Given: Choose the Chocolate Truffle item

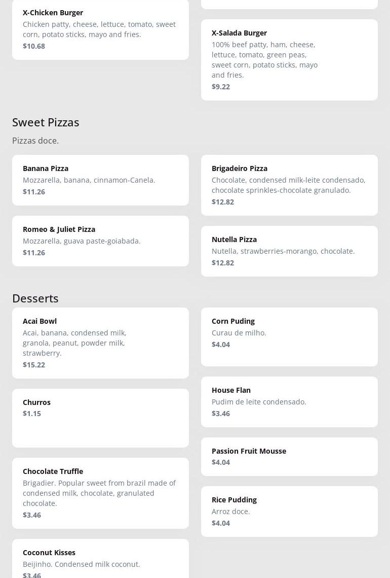Looking at the screenshot, I should coord(100,493).
